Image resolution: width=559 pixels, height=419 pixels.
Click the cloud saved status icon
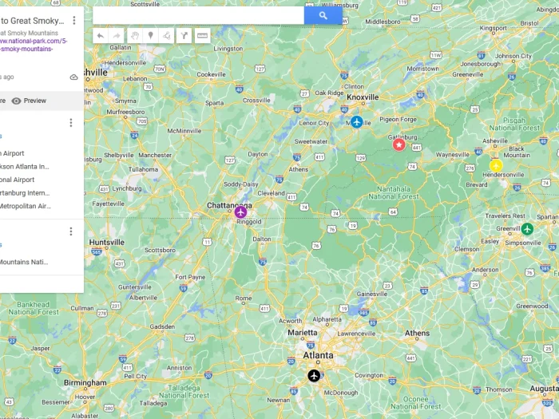tap(73, 77)
